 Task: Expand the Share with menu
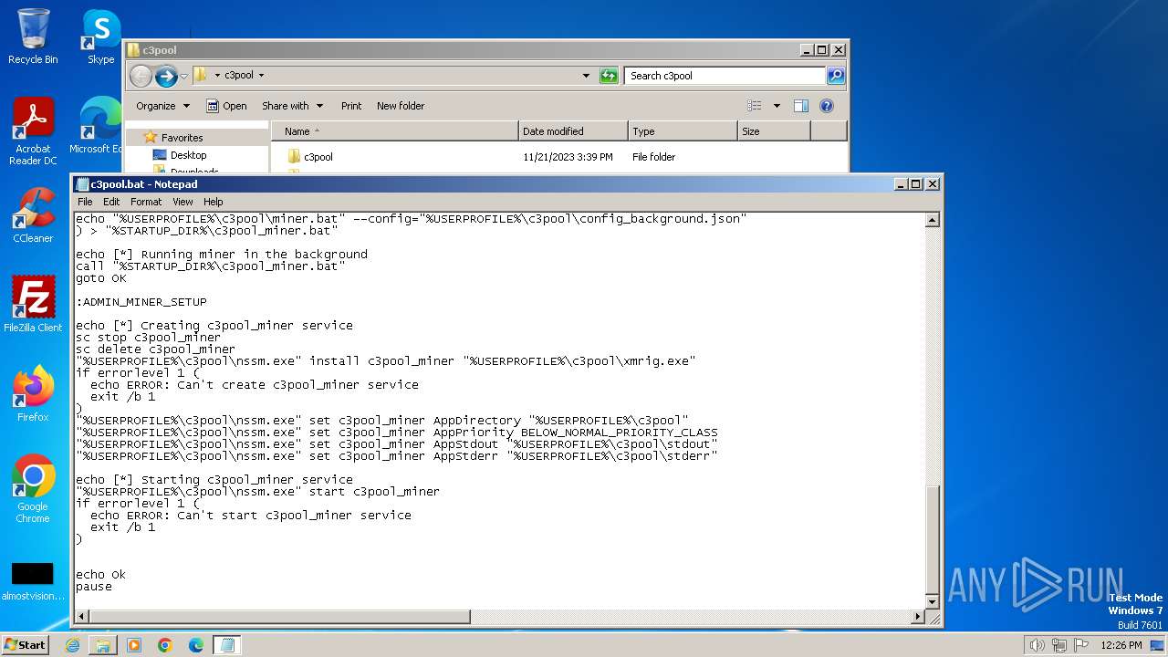(x=292, y=106)
